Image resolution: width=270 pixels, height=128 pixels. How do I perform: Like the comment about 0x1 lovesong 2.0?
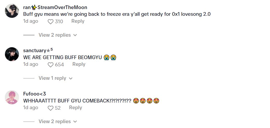pos(51,22)
